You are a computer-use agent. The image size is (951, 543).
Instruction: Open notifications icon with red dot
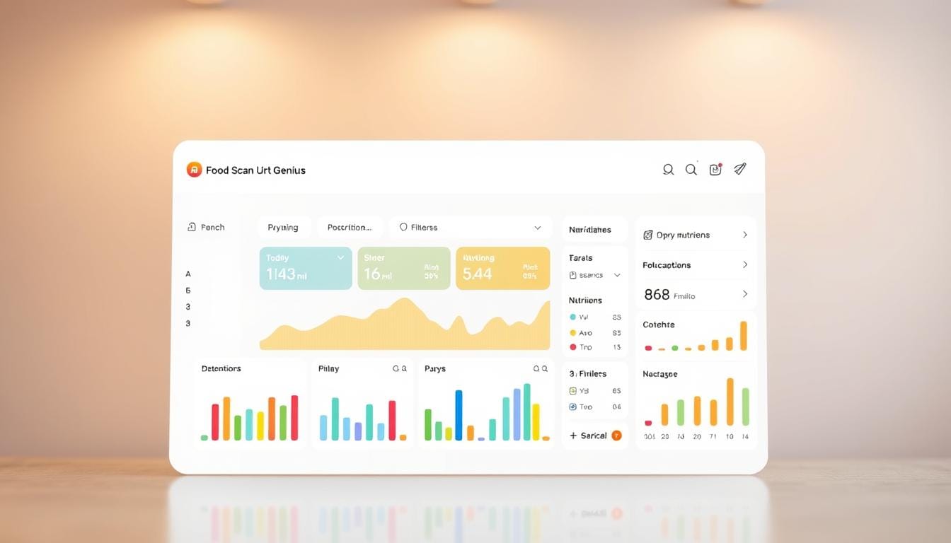(715, 170)
